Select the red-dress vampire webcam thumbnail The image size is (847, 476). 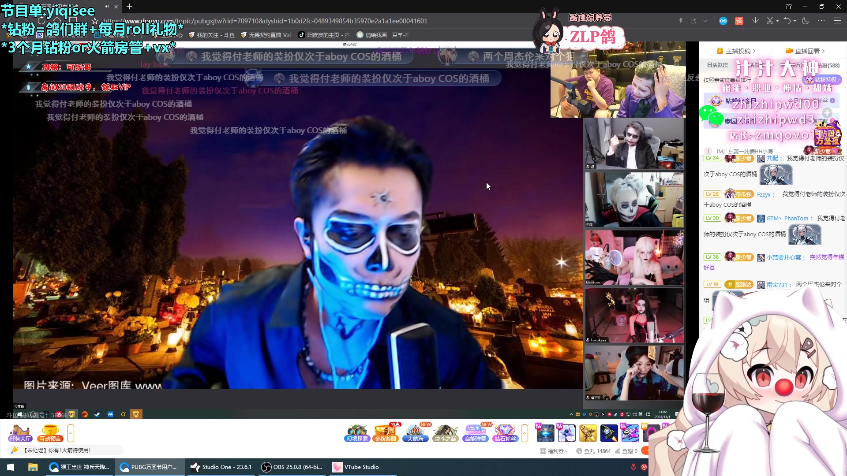[x=634, y=315]
